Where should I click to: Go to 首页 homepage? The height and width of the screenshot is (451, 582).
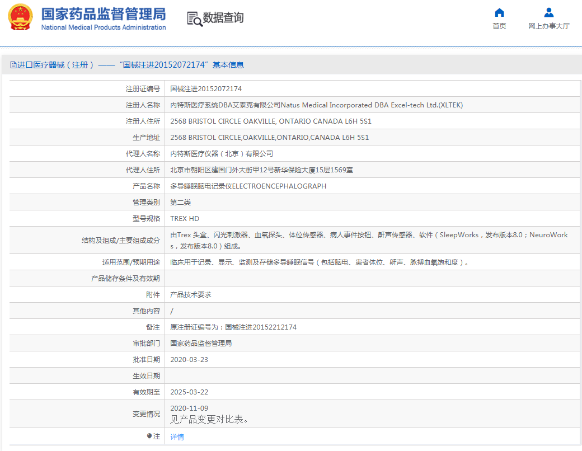(x=499, y=26)
